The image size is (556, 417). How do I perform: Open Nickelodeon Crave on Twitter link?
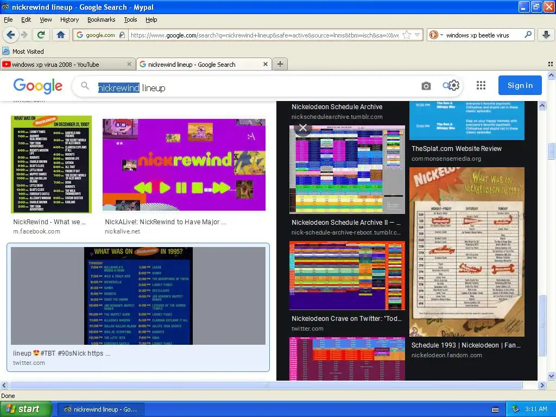[346, 318]
